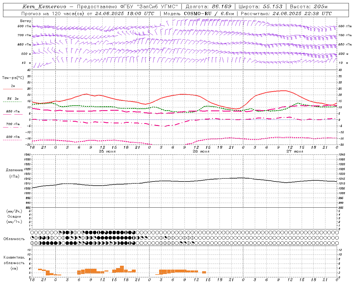Image resolution: width=353 pixels, height=282 pixels.
Task: Click the 26 июня date label
Action: [201, 151]
